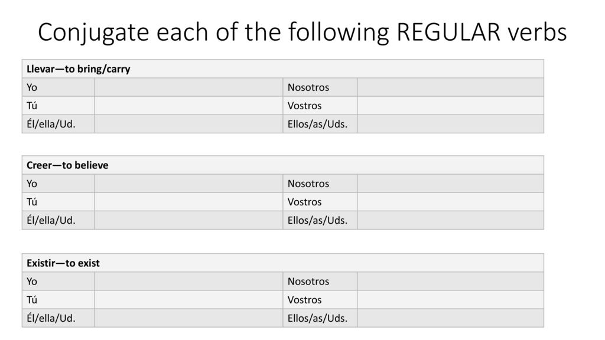Screen dimensions: 605x340
Task: Select the 'Llevar—to bring/carry' header cell
Action: click(283, 68)
